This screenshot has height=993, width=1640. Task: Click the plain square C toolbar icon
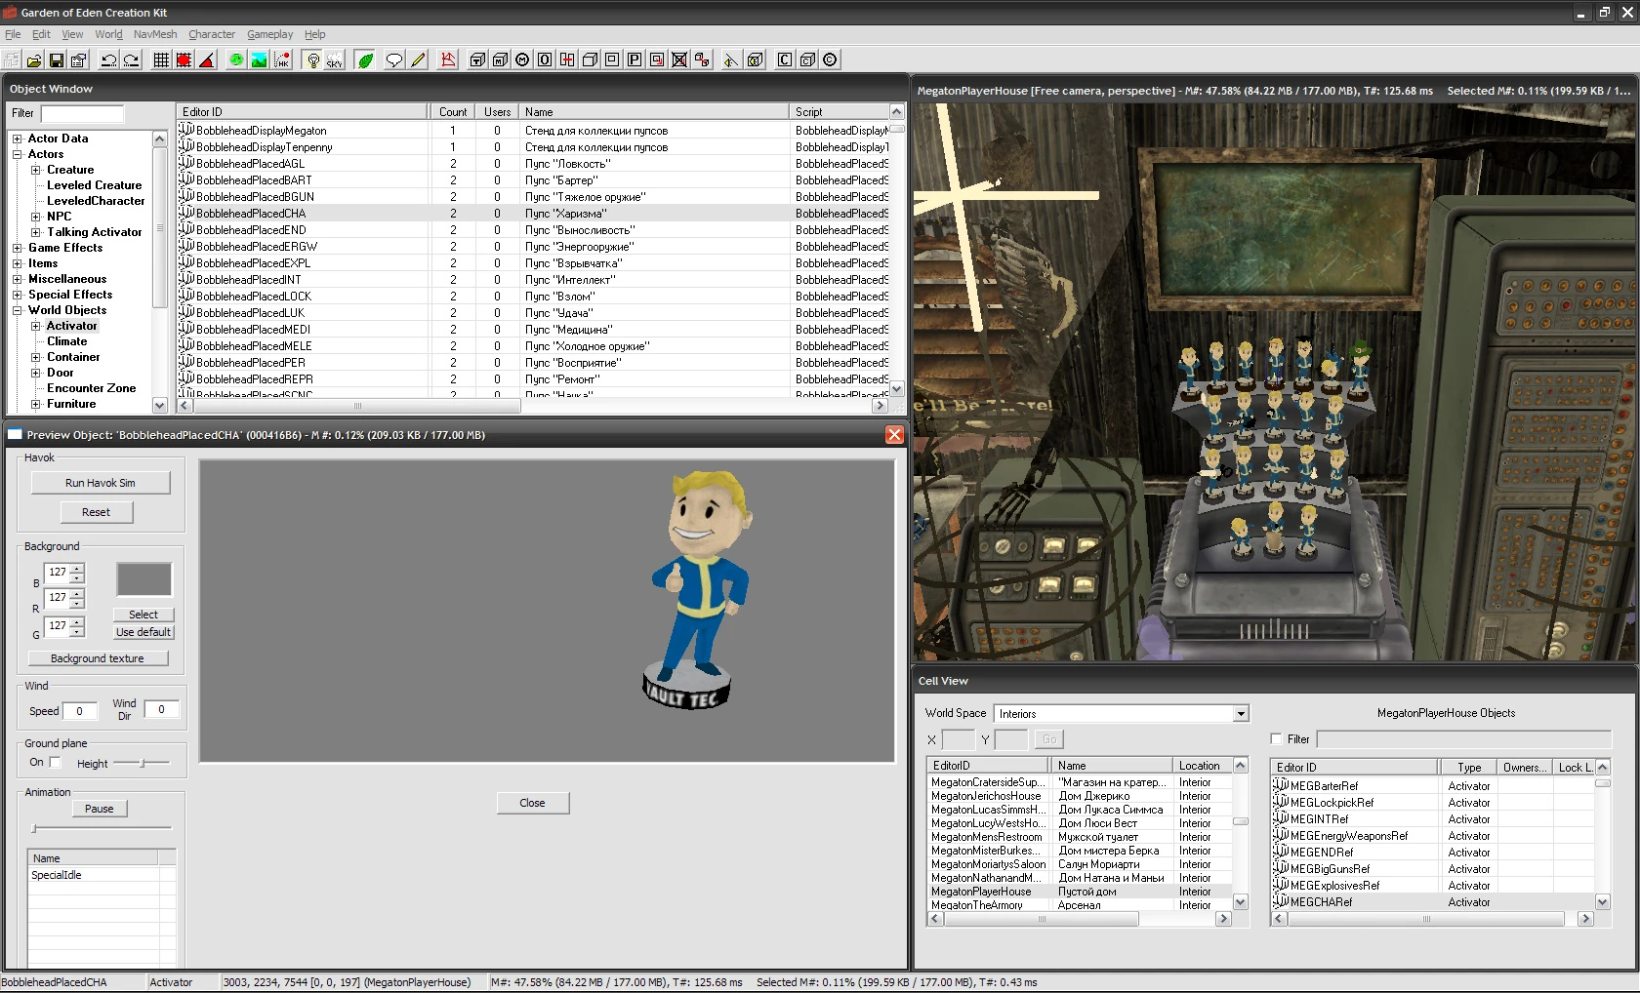coord(785,60)
